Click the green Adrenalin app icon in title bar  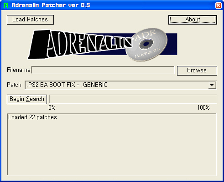6,5
